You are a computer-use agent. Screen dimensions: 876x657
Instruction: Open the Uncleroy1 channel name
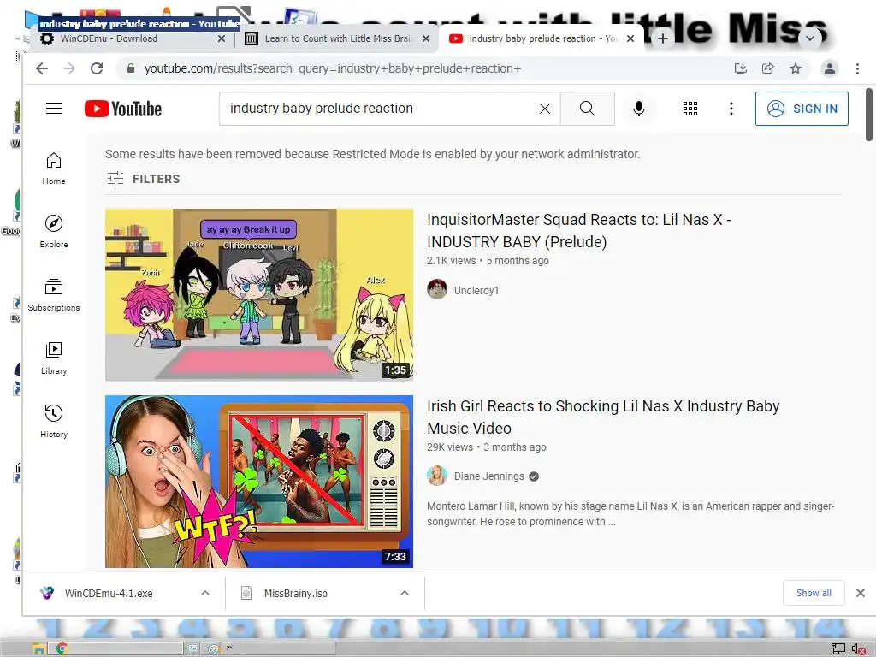(x=476, y=291)
